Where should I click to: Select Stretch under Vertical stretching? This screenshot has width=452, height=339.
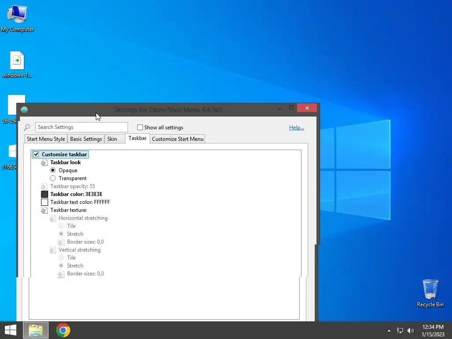click(61, 265)
